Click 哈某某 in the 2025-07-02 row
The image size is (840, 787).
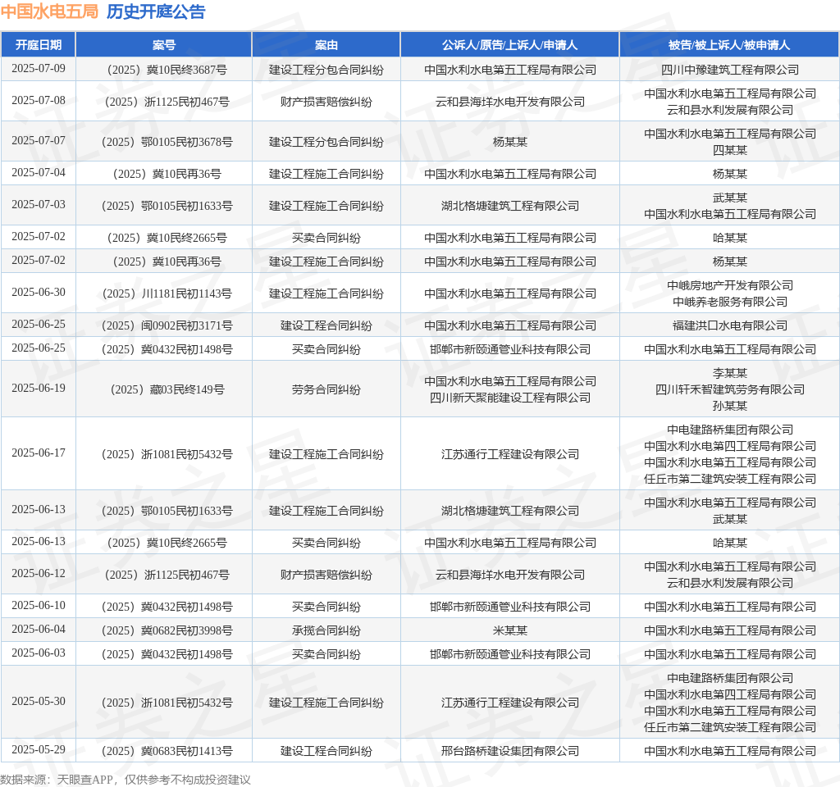729,238
